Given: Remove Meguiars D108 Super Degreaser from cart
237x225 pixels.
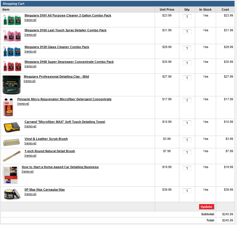Looking at the screenshot, I should click(x=30, y=66).
